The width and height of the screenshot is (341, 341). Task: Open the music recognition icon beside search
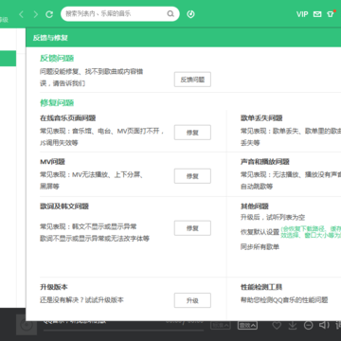click(x=190, y=14)
